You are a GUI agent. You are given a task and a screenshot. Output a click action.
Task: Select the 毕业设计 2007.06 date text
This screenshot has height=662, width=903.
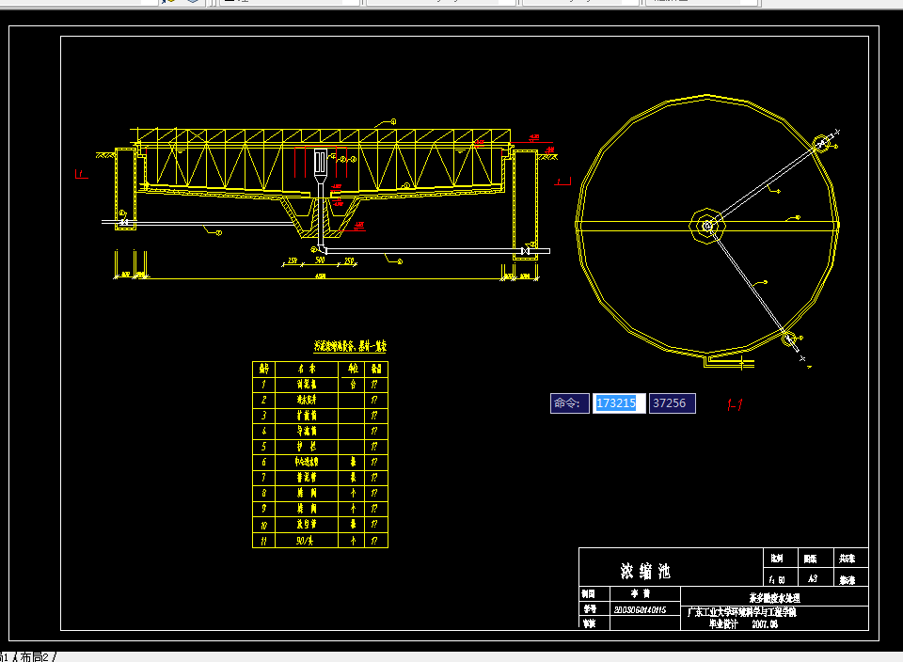tap(743, 624)
